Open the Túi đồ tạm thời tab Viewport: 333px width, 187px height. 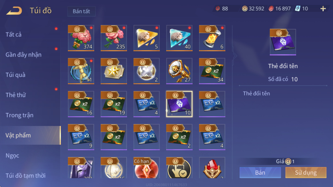[x=25, y=175]
